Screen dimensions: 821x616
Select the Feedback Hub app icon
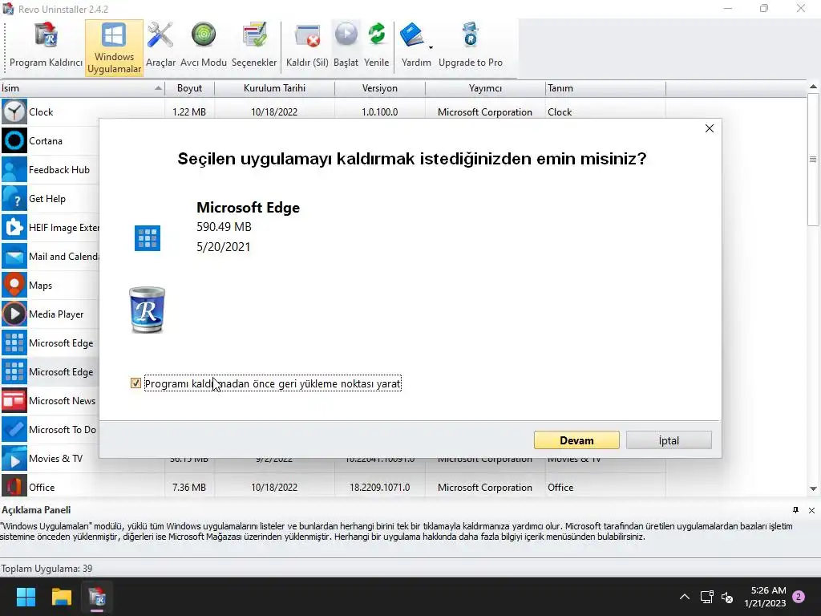click(x=14, y=170)
